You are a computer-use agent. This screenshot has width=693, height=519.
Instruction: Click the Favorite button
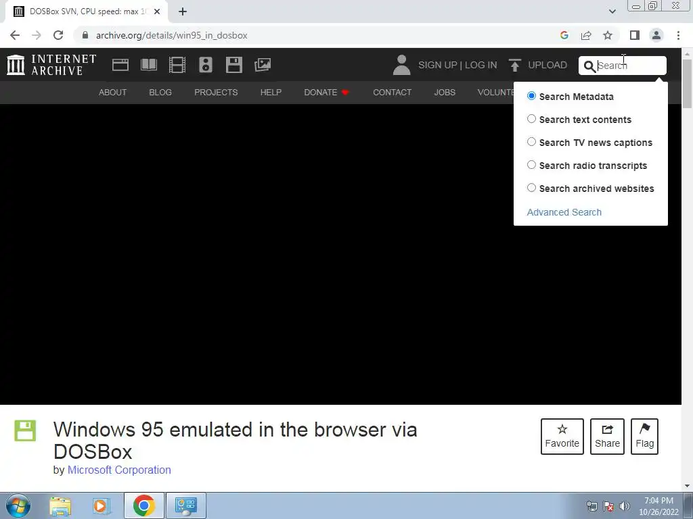point(562,437)
